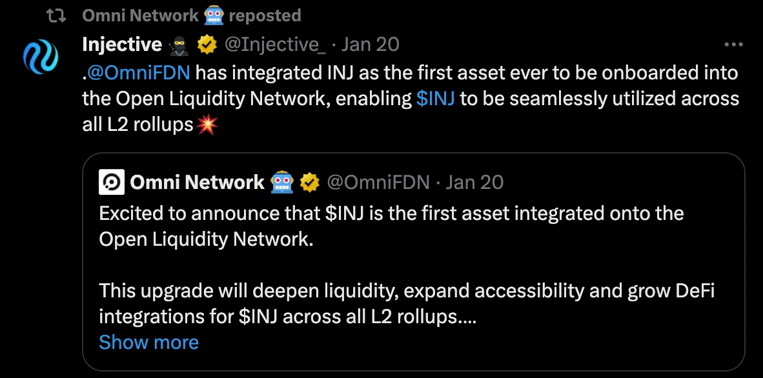Image resolution: width=763 pixels, height=378 pixels.
Task: Open the blue @OmniFDN mention link
Action: pyautogui.click(x=138, y=73)
